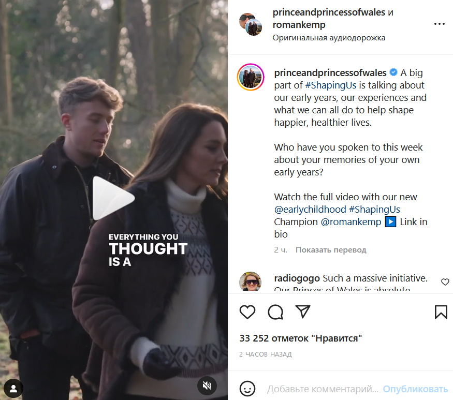Click Опубликовать to post comment
The width and height of the screenshot is (453, 400).
tap(415, 389)
